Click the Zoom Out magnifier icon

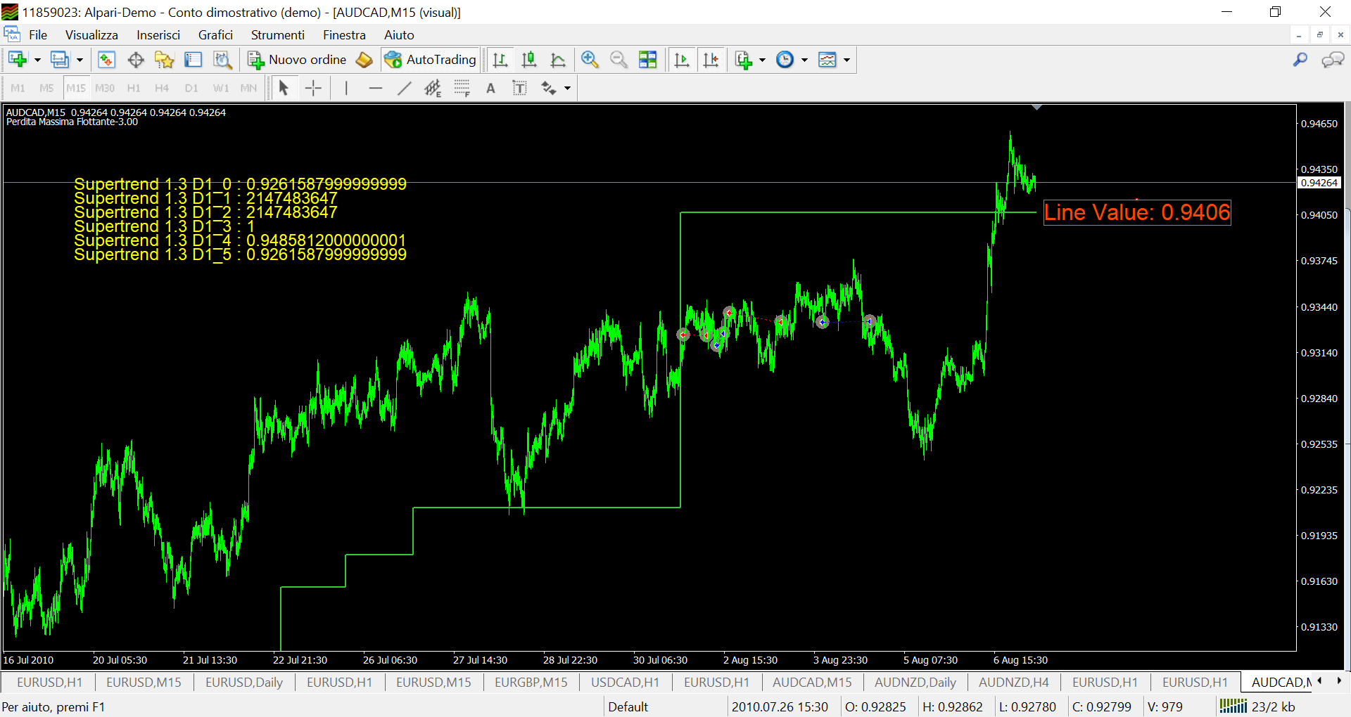pyautogui.click(x=619, y=60)
